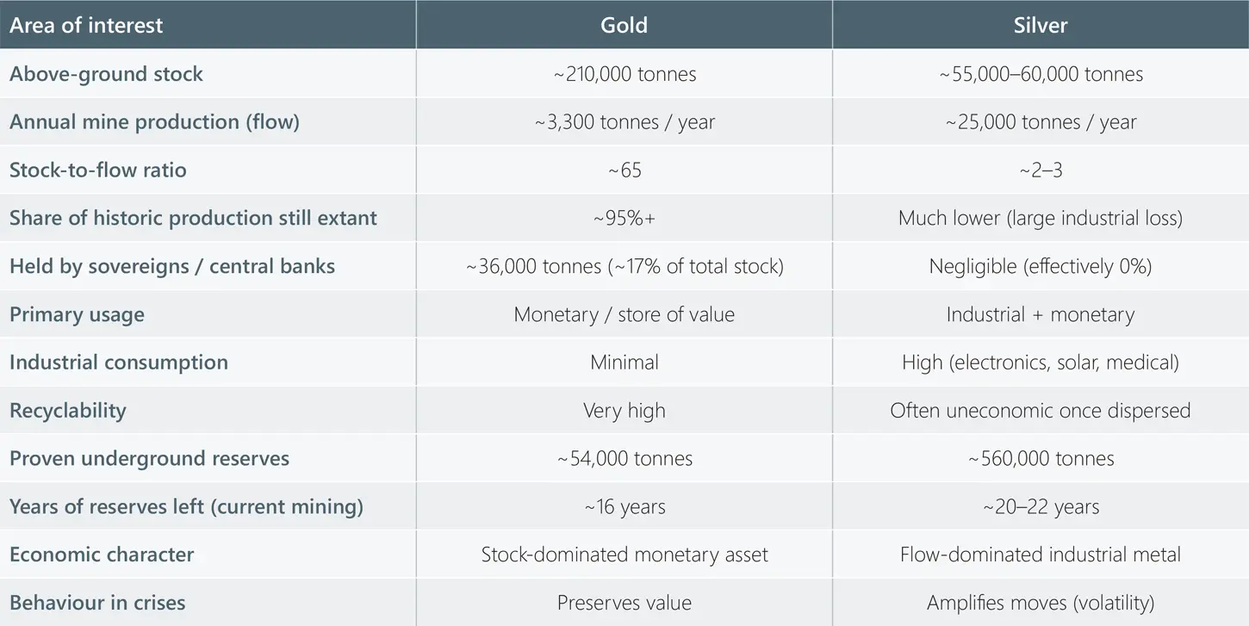This screenshot has height=626, width=1249.
Task: Select the '~95%+' cell
Action: pyautogui.click(x=624, y=219)
